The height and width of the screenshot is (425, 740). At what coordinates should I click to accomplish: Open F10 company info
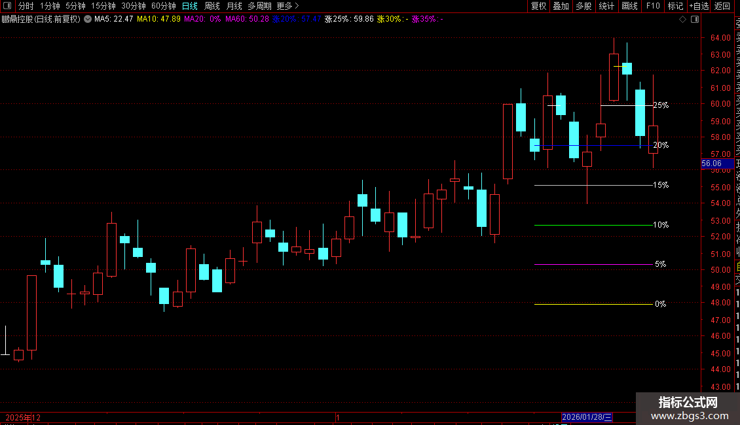pyautogui.click(x=653, y=6)
